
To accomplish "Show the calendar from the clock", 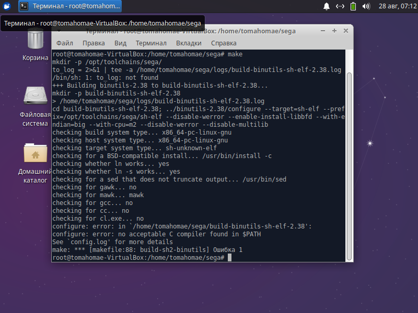I will (398, 6).
